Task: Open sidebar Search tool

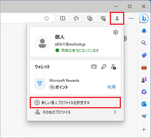Action: (x=144, y=43)
